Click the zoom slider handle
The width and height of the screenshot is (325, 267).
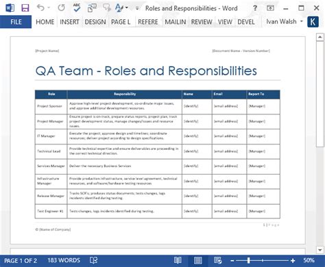(248, 260)
